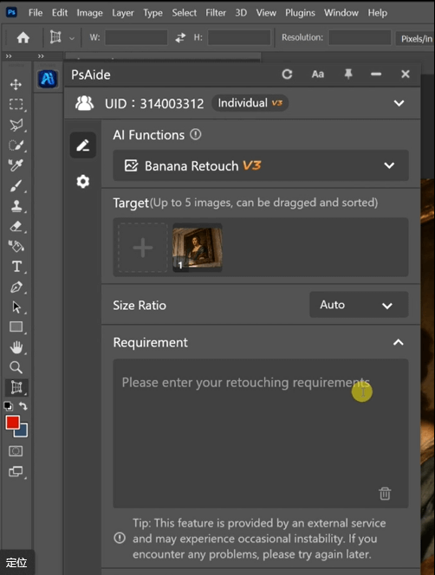Select the Clone Stamp tool
435x575 pixels.
[x=16, y=206]
